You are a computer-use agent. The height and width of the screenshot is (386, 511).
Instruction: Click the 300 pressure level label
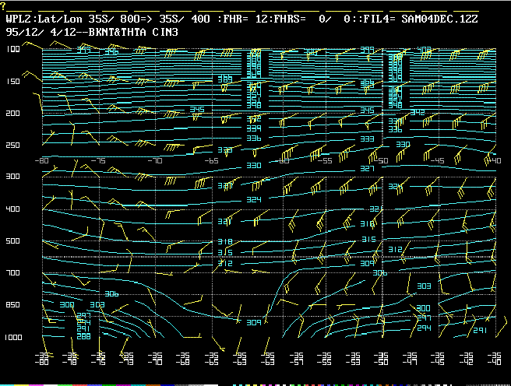pos(13,177)
